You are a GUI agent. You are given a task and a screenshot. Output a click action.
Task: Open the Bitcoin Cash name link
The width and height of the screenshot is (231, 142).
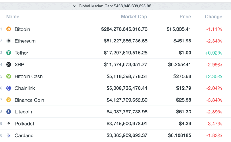(29, 76)
